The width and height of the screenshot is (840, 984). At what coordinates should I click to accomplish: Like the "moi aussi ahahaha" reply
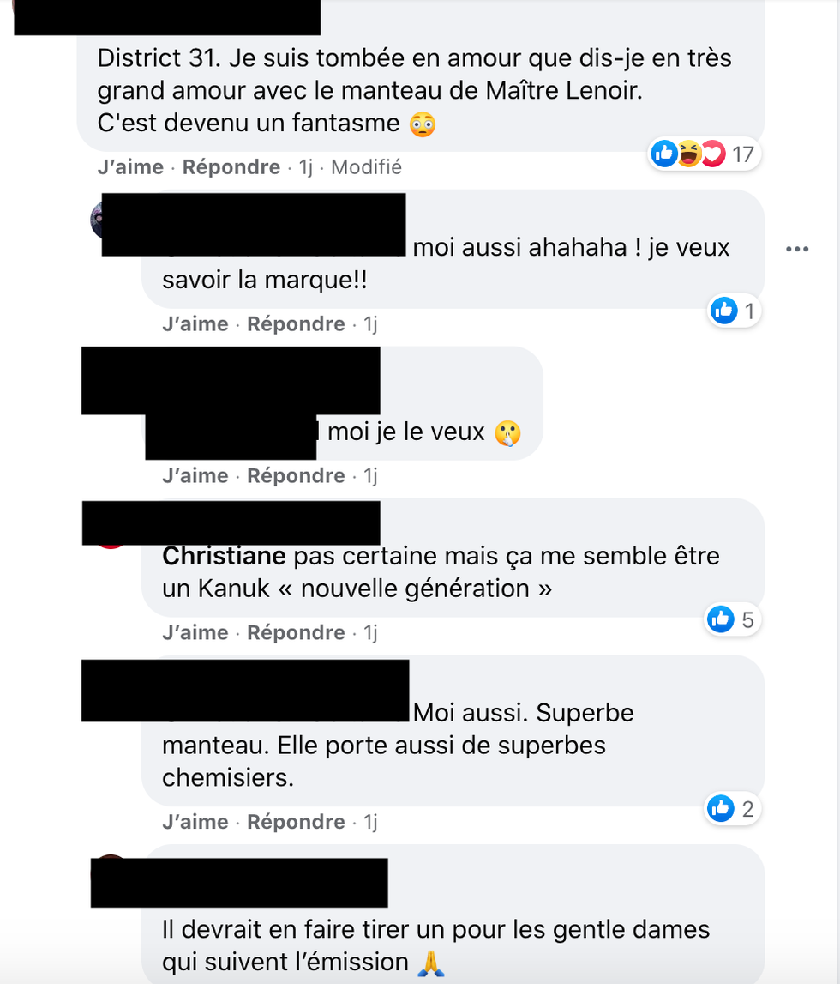195,324
